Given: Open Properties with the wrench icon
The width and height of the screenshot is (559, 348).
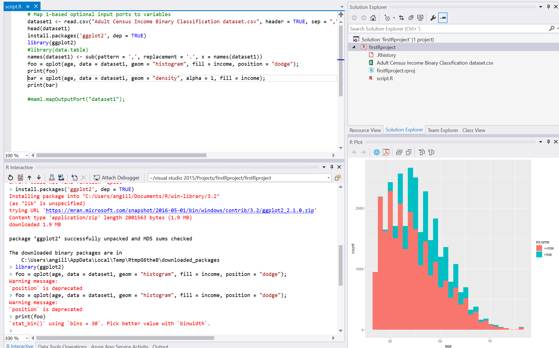Looking at the screenshot, I should point(433,18).
